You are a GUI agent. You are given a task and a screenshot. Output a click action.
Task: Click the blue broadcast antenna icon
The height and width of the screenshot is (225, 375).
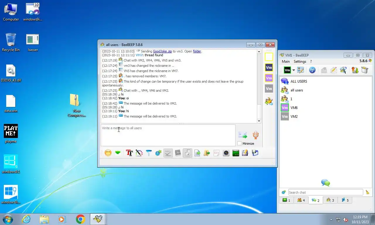point(312,70)
